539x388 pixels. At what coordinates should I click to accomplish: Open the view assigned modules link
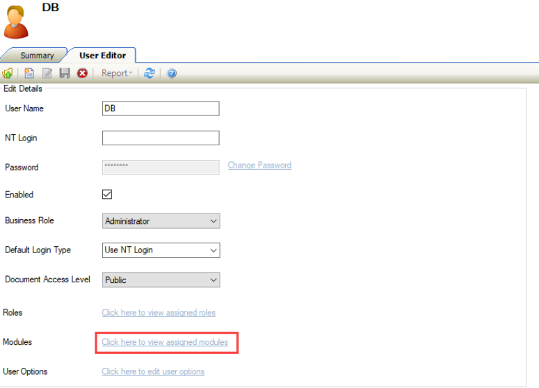coord(165,342)
